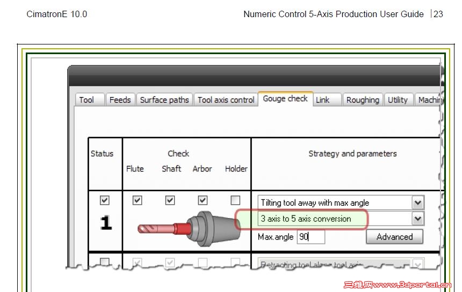Viewport: 462px width, 292px height.
Task: Enable the row 1 Holder checkbox
Action: coord(235,200)
